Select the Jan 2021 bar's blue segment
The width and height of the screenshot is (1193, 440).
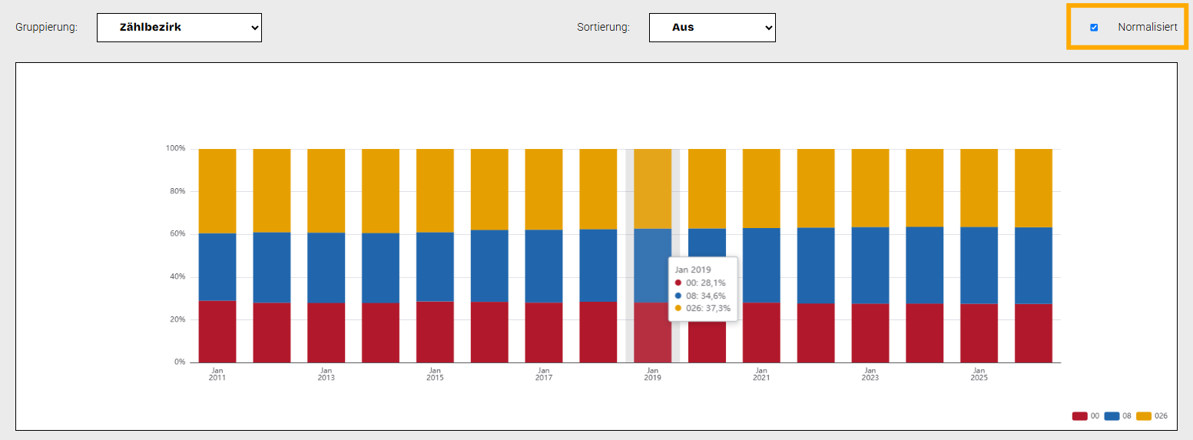pyautogui.click(x=761, y=265)
